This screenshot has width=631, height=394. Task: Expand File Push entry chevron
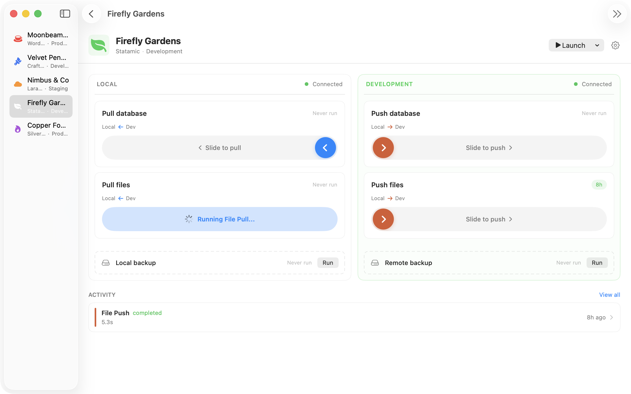tap(612, 317)
